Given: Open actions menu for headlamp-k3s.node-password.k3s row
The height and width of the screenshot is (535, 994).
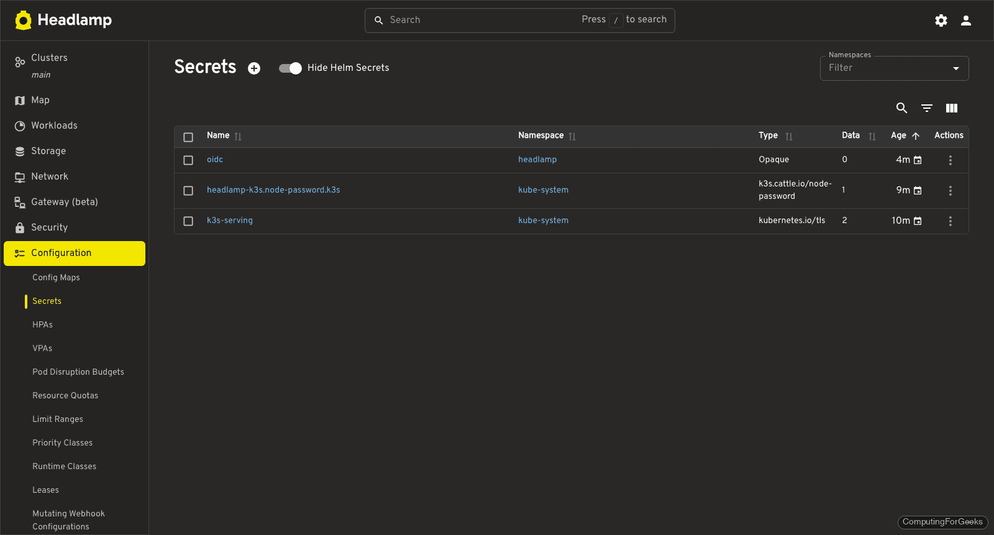Looking at the screenshot, I should click(x=950, y=191).
